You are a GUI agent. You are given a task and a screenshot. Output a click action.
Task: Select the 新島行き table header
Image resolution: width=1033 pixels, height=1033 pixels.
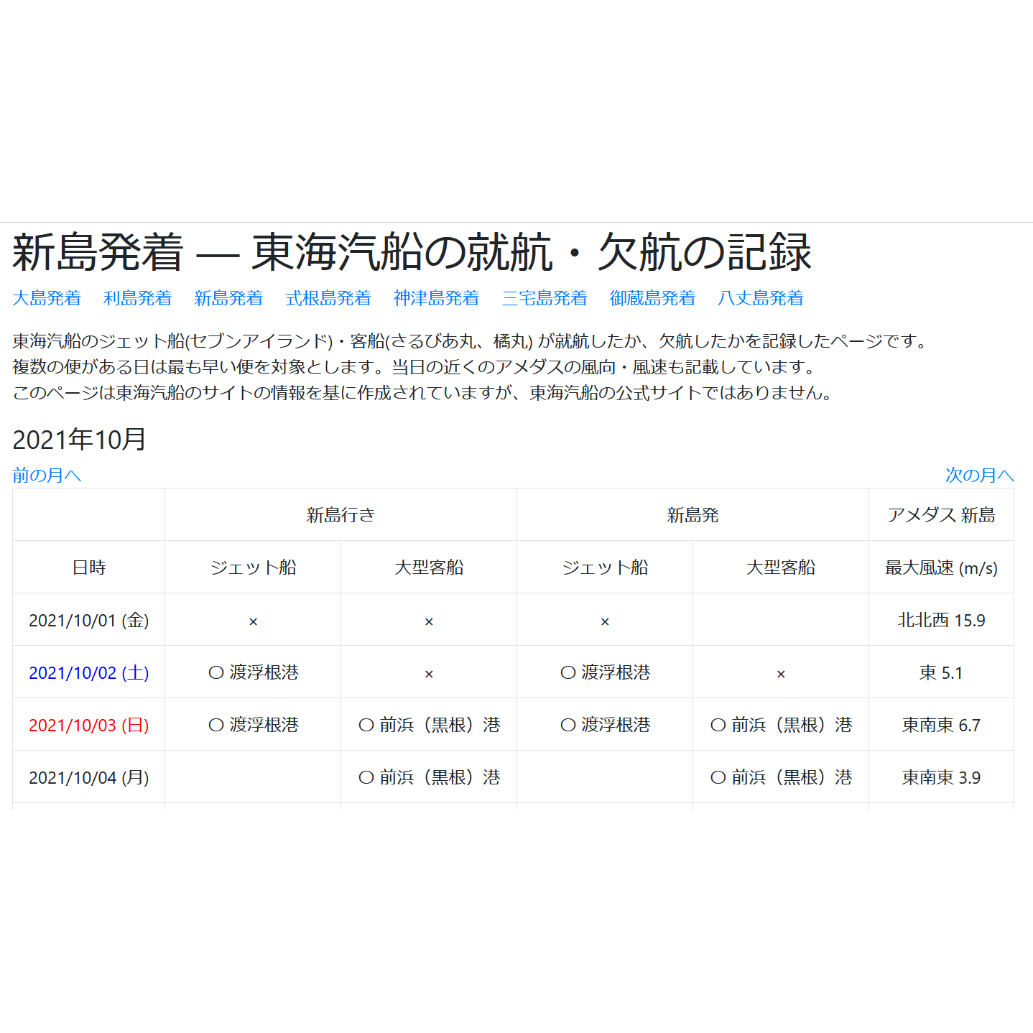point(340,514)
